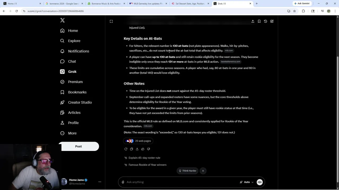339x190 pixels.
Task: Click the address bar URL
Action: (56, 11)
